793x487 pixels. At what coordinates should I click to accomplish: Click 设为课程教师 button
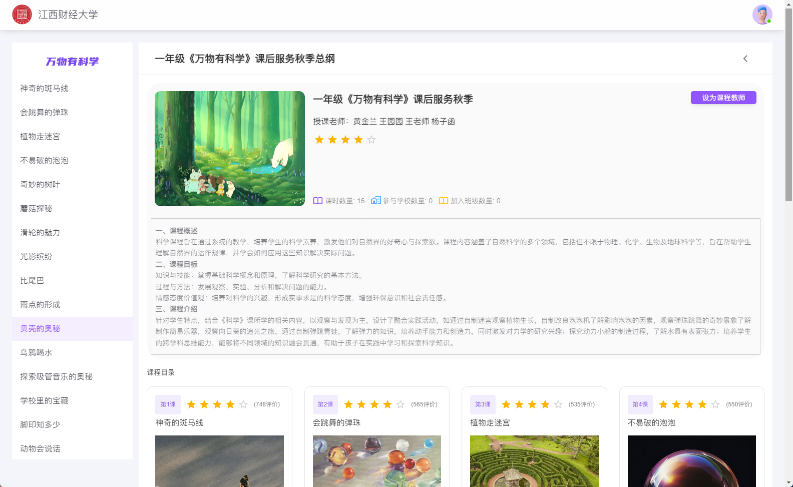[x=723, y=98]
